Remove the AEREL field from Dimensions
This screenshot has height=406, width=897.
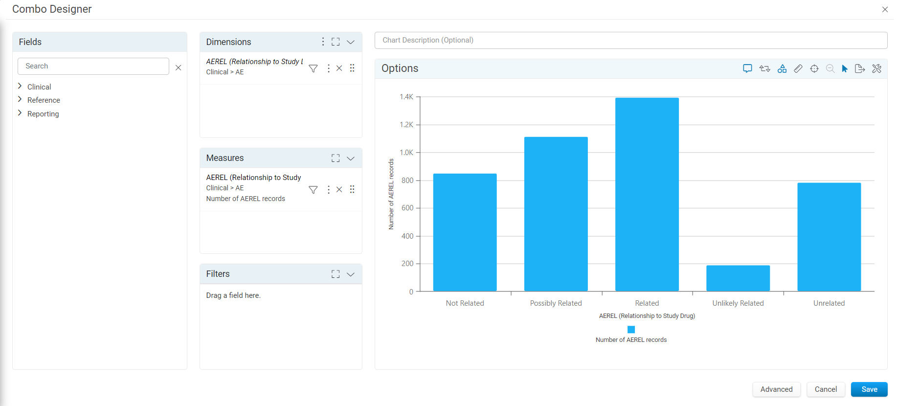point(339,68)
